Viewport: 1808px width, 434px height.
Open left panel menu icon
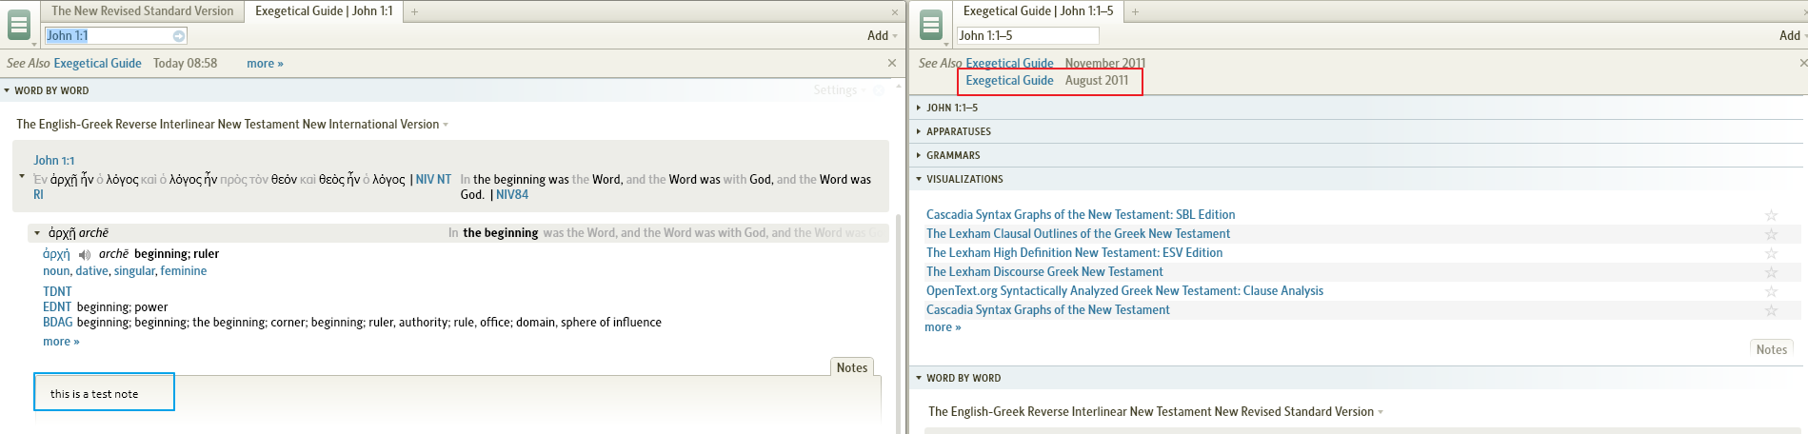(x=19, y=25)
